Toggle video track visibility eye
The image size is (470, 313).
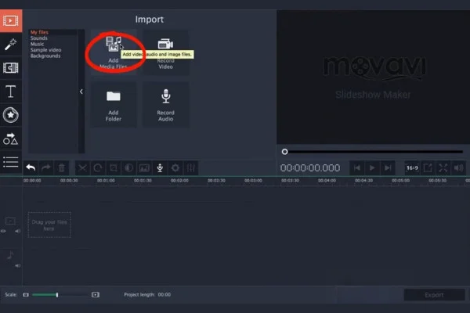click(x=3, y=232)
